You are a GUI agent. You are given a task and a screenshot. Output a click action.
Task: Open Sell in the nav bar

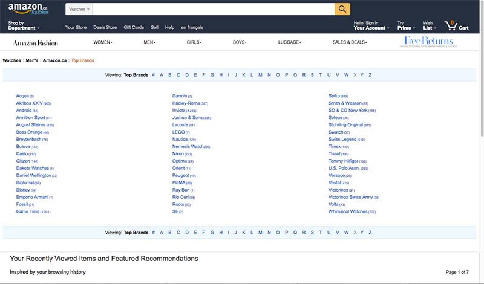click(x=155, y=27)
